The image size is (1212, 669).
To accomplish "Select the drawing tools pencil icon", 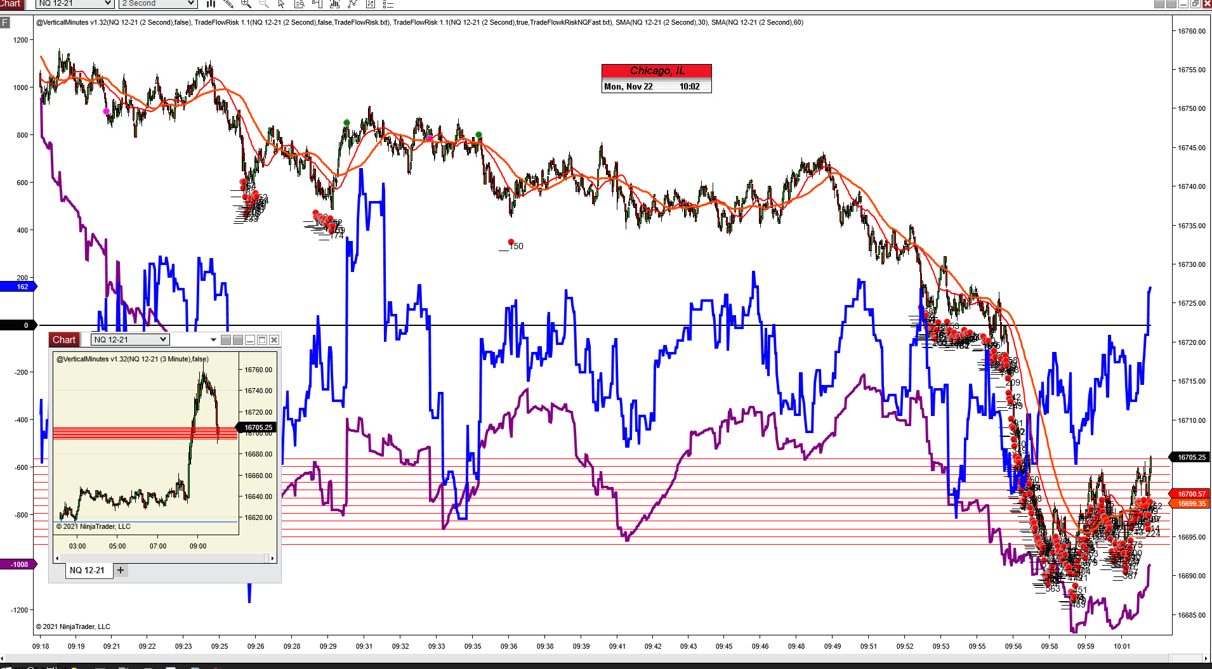I will 229,4.
